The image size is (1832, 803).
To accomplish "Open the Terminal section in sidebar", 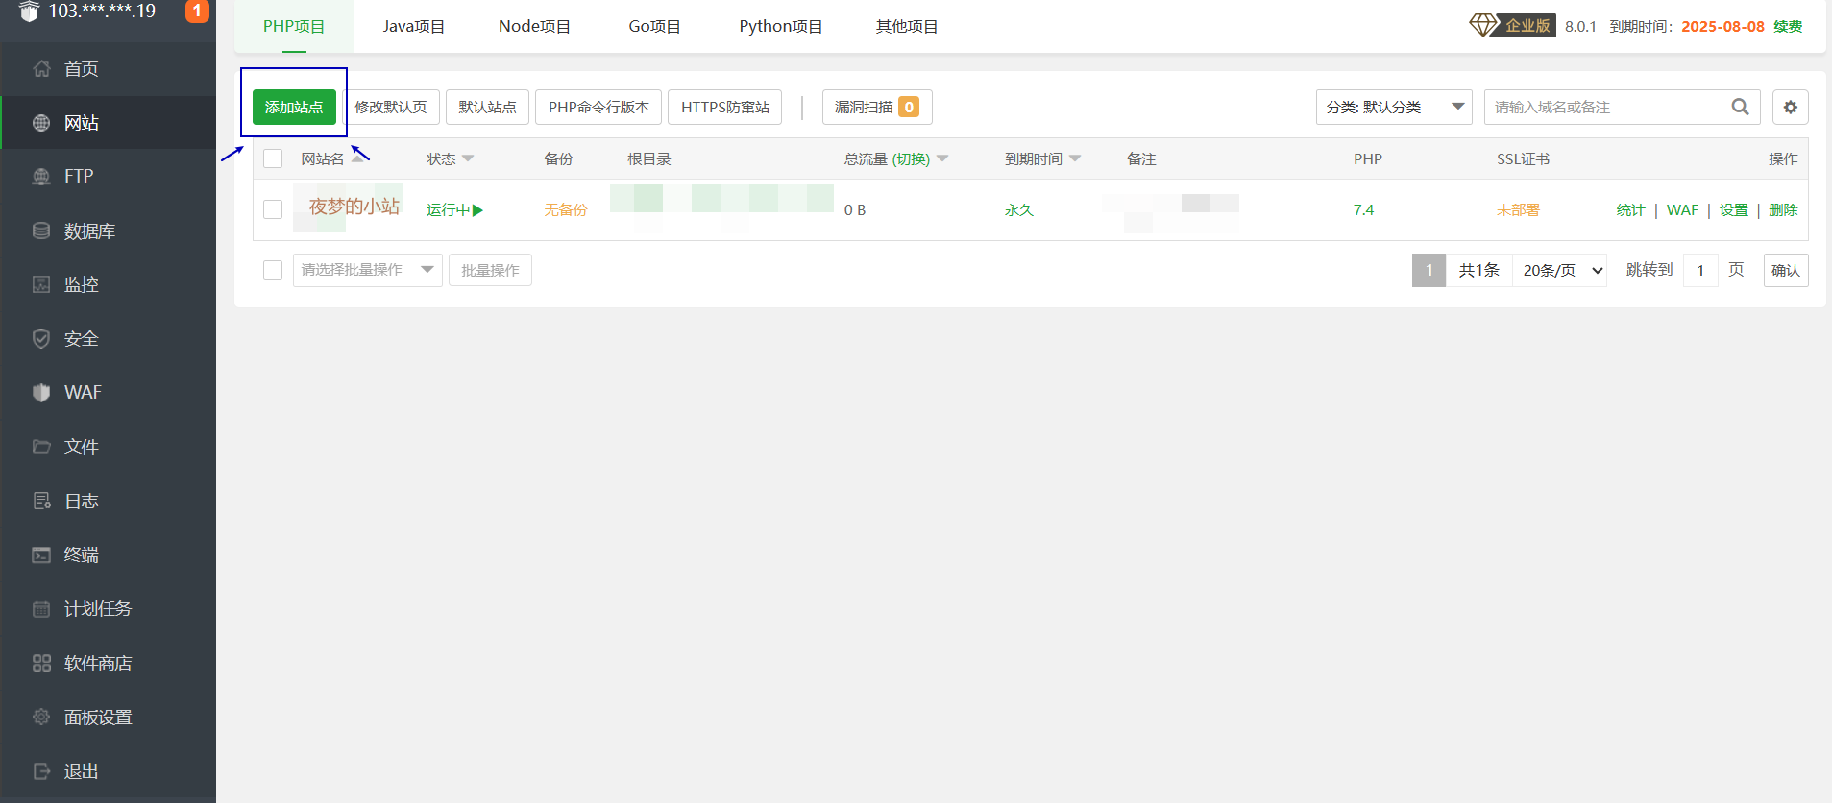I will point(81,555).
